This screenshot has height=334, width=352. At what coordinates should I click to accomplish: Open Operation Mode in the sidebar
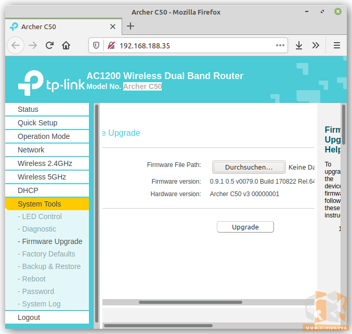click(47, 136)
